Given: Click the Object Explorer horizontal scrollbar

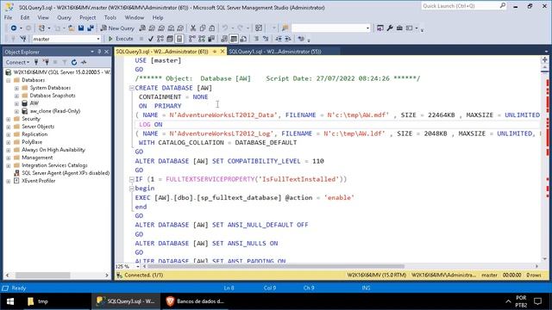Looking at the screenshot, I should 42,276.
